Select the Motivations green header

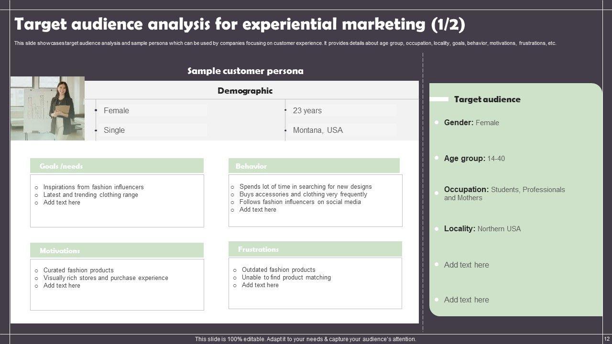click(x=117, y=250)
